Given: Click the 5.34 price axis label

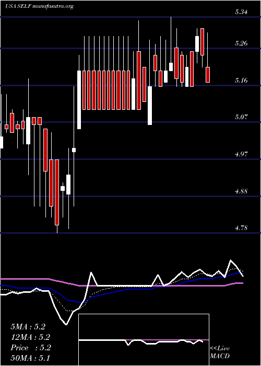Looking at the screenshot, I should click(241, 13).
